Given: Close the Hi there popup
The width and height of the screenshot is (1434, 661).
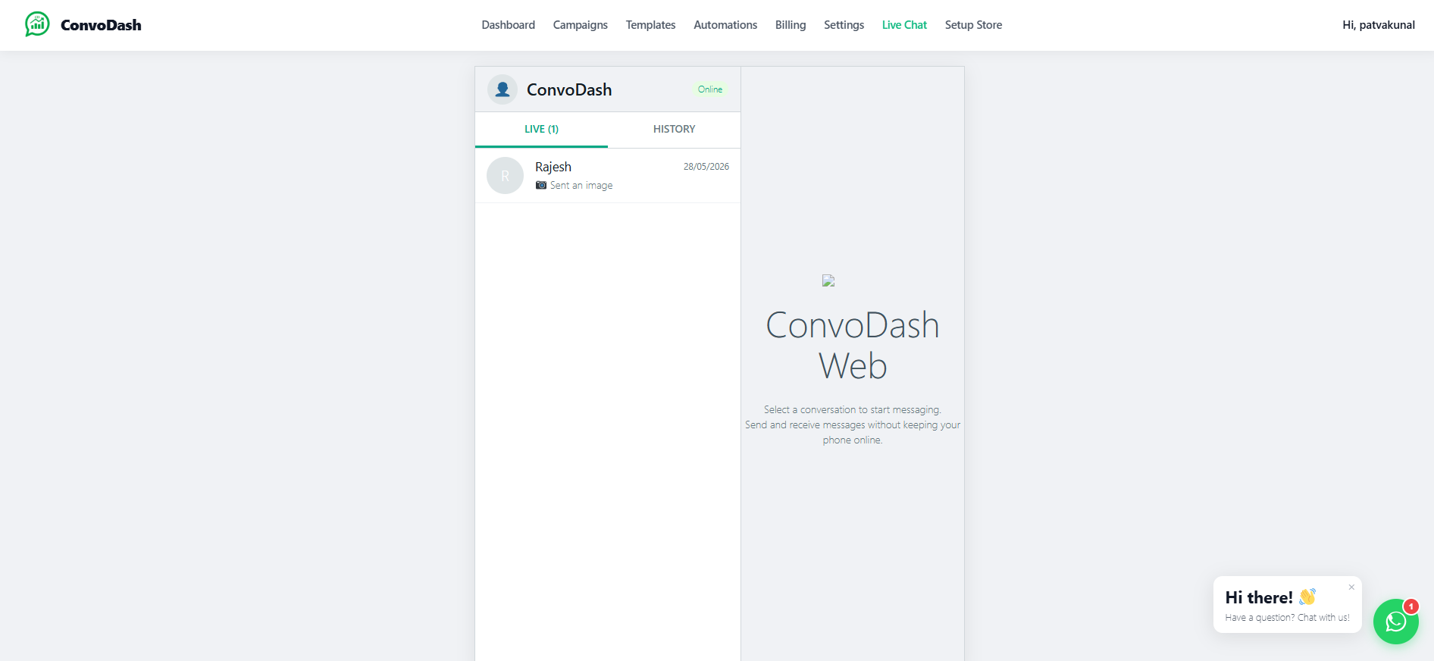Looking at the screenshot, I should click(1351, 587).
